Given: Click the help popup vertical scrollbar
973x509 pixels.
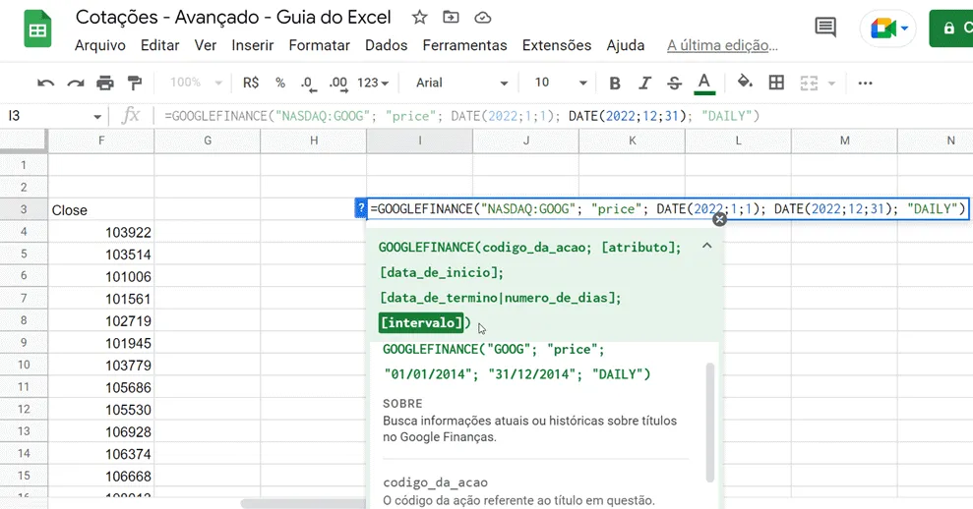Looking at the screenshot, I should coord(710,423).
